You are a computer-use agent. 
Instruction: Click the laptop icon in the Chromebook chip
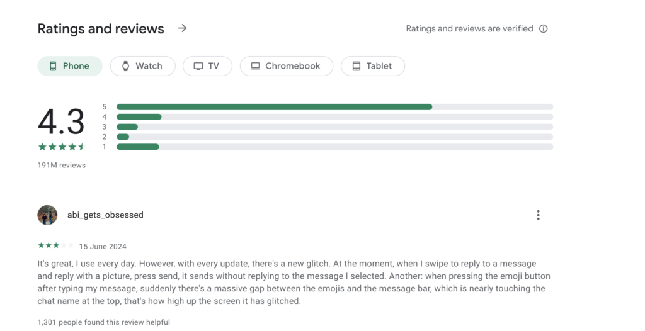pos(255,66)
